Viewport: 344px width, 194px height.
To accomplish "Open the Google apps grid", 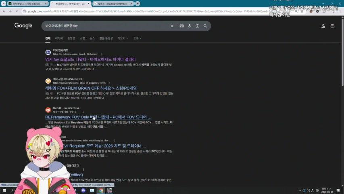I will pyautogui.click(x=333, y=26).
